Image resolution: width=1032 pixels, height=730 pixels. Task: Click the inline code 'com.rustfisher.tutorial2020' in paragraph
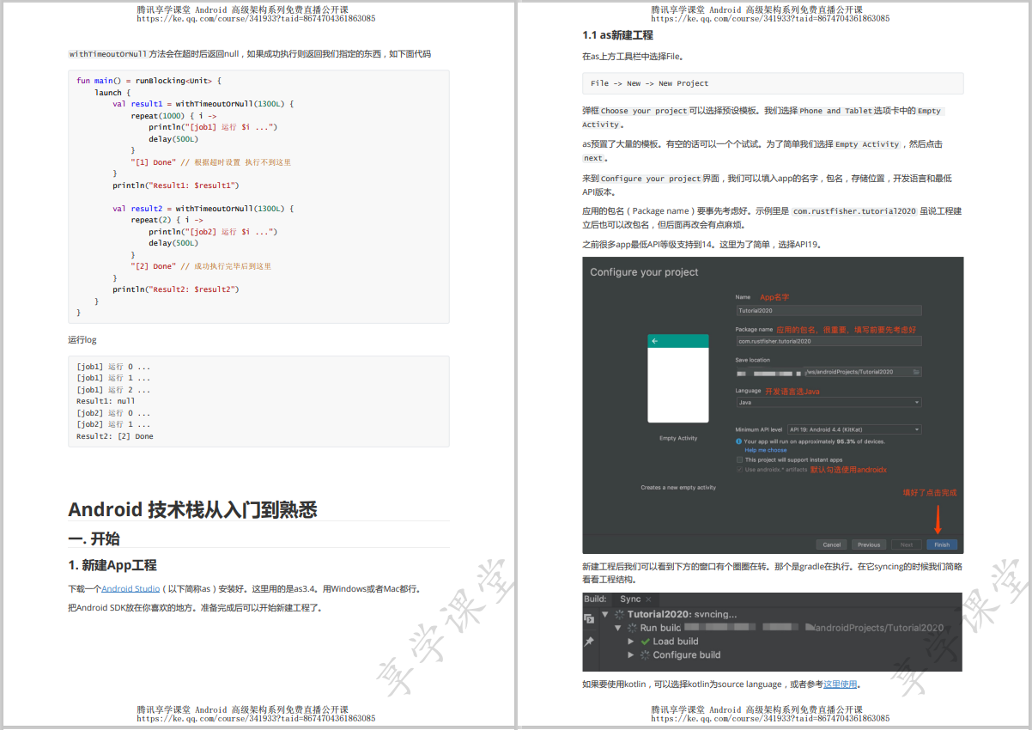(854, 211)
